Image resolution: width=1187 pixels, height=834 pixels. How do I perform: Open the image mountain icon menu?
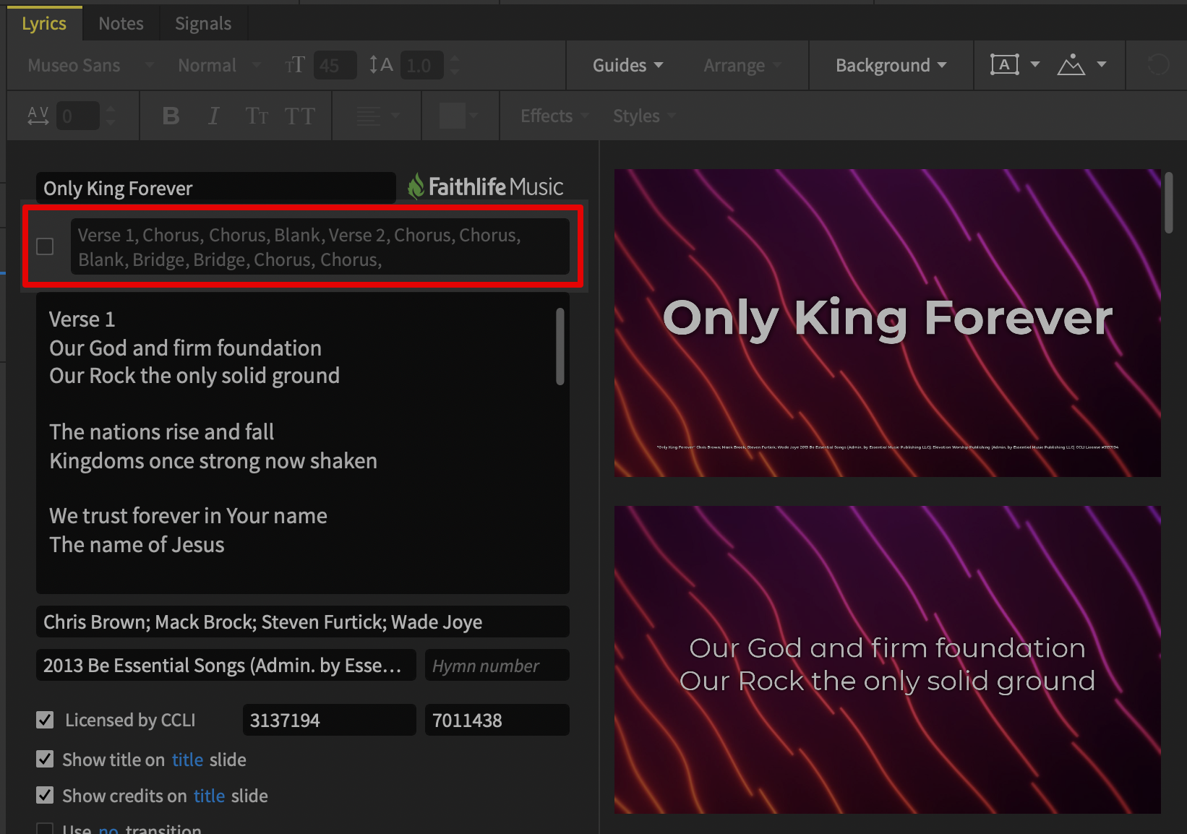[1081, 65]
